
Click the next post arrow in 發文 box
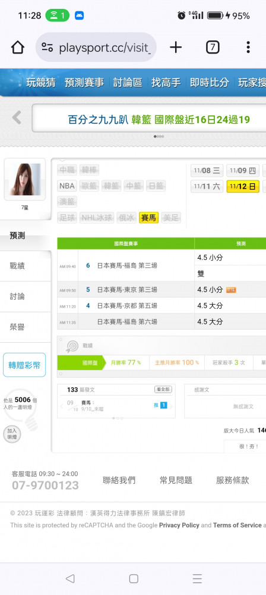tap(171, 406)
